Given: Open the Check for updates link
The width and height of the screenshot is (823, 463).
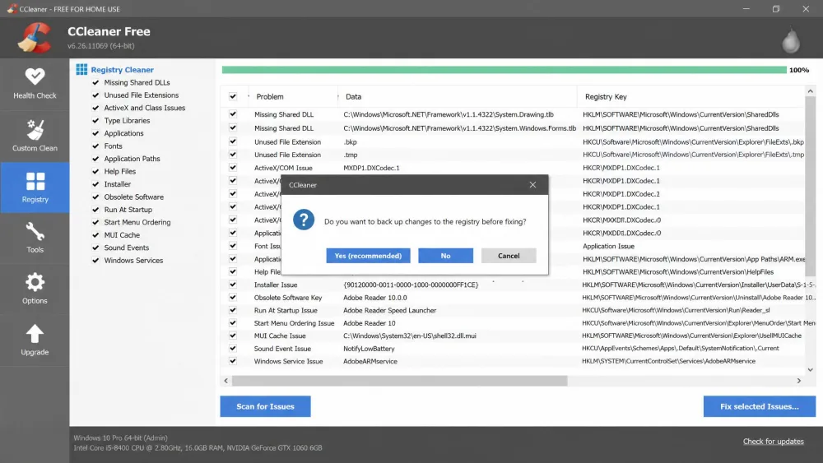Looking at the screenshot, I should click(773, 442).
